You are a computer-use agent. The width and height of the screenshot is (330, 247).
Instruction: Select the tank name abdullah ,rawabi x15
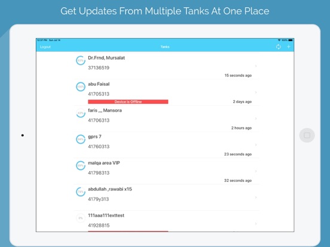(110, 189)
